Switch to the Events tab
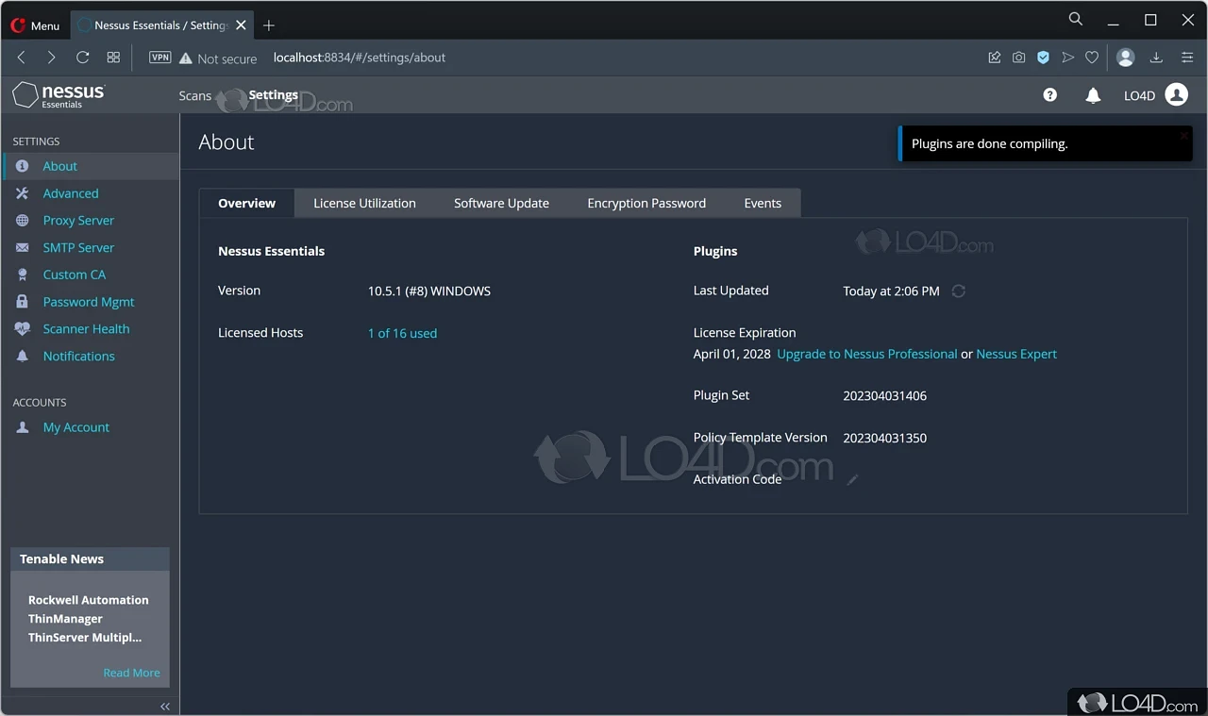Screen dimensions: 1208x716 (763, 203)
